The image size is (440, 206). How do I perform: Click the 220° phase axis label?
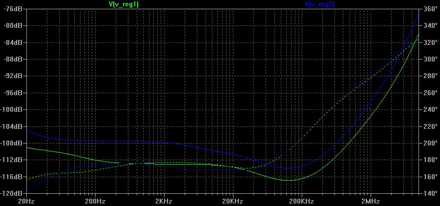click(430, 126)
